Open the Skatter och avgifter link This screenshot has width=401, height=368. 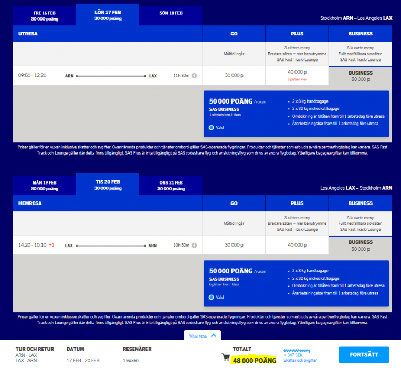pyautogui.click(x=300, y=360)
